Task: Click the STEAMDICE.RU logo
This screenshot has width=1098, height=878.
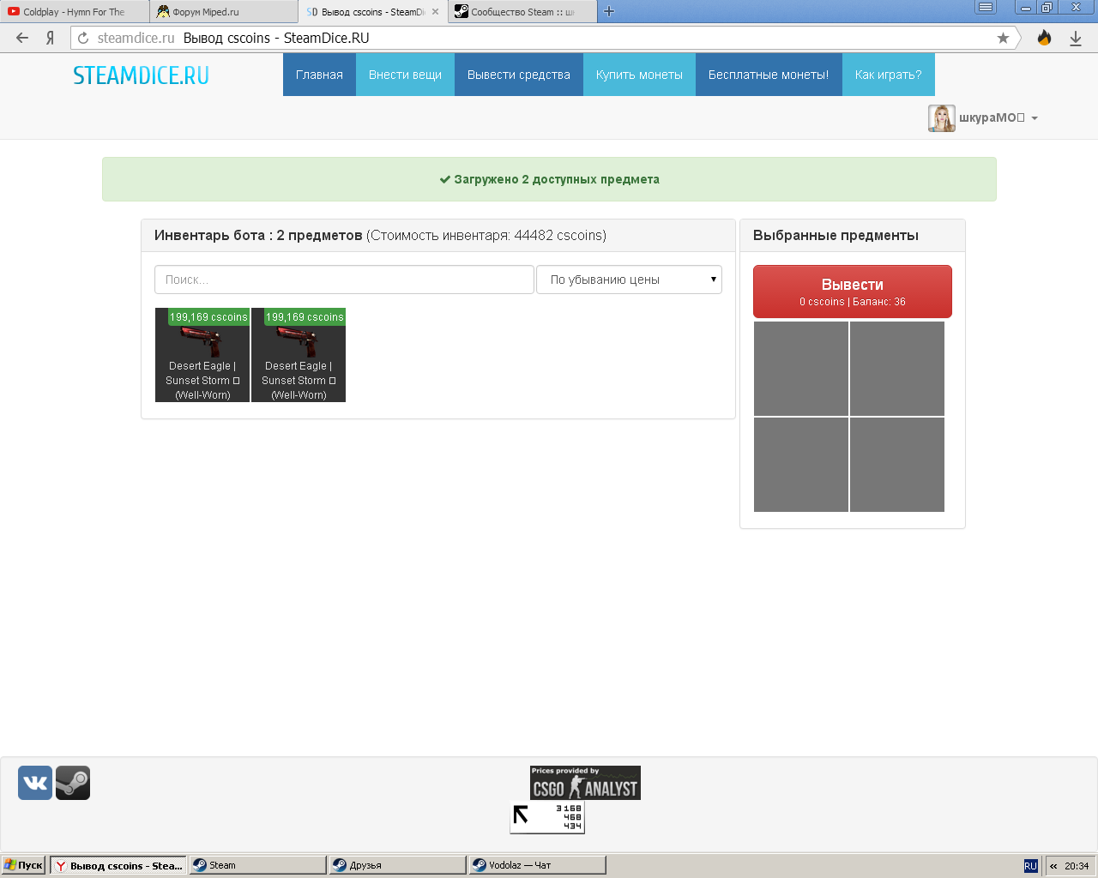Action: tap(142, 75)
